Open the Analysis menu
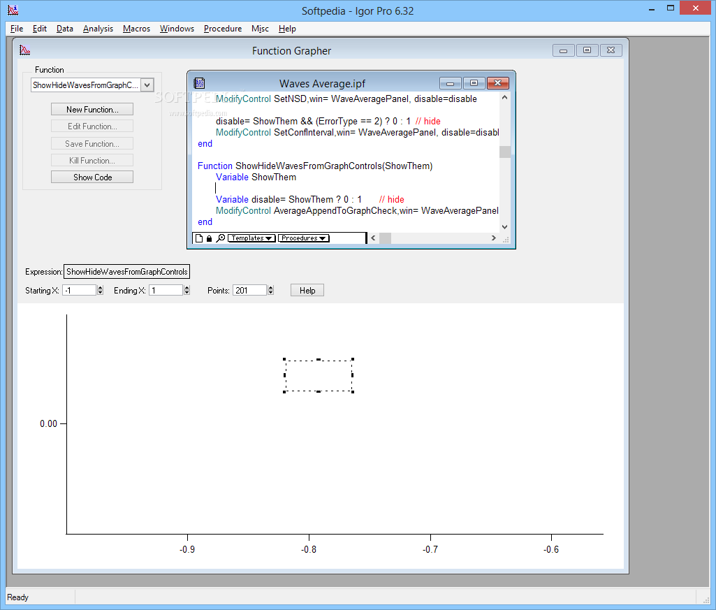 pyautogui.click(x=98, y=29)
